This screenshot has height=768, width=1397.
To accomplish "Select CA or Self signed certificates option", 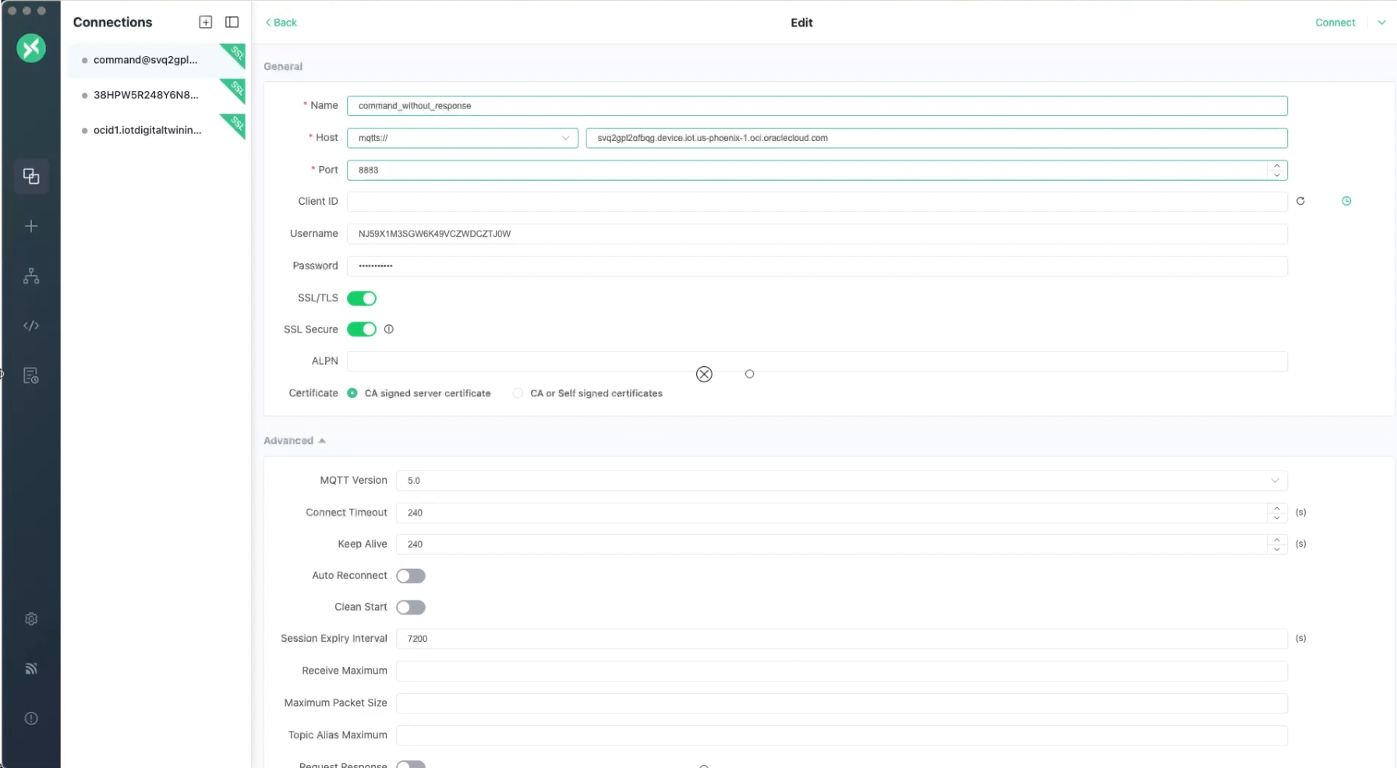I will point(517,393).
